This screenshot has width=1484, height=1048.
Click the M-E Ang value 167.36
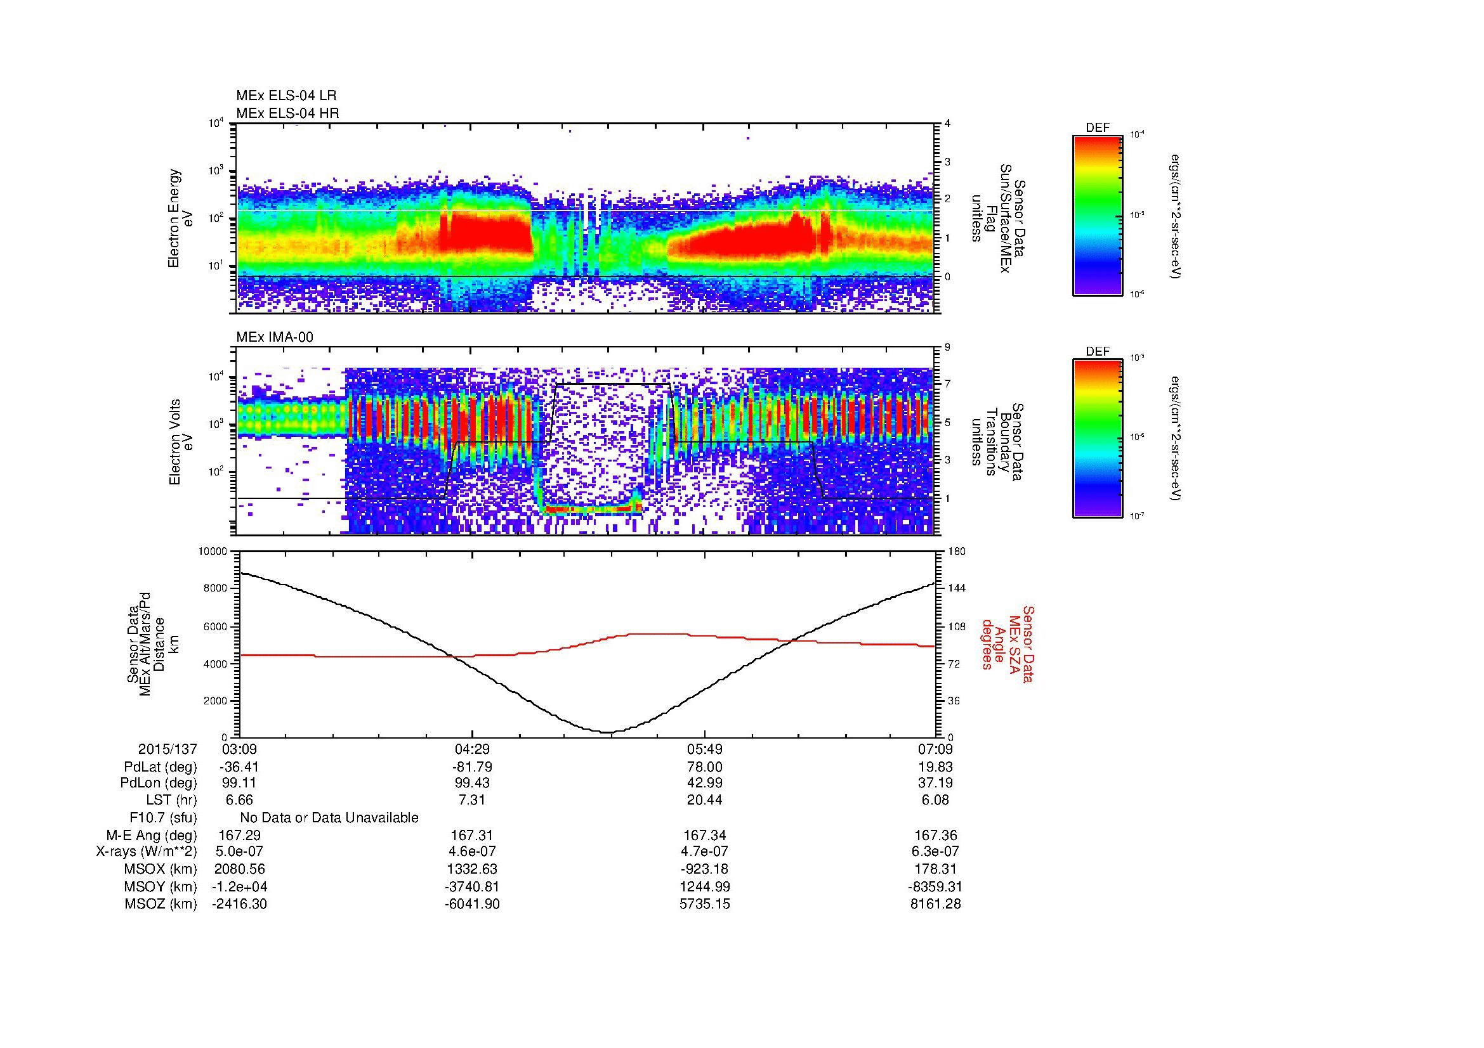936,836
